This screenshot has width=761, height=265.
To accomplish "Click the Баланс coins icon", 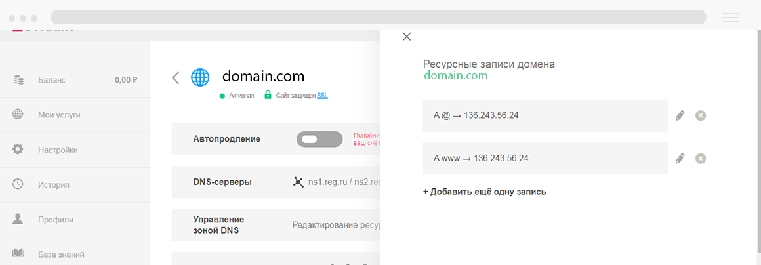I will 18,80.
